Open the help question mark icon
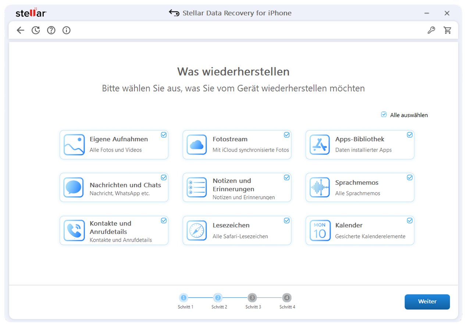 point(51,30)
